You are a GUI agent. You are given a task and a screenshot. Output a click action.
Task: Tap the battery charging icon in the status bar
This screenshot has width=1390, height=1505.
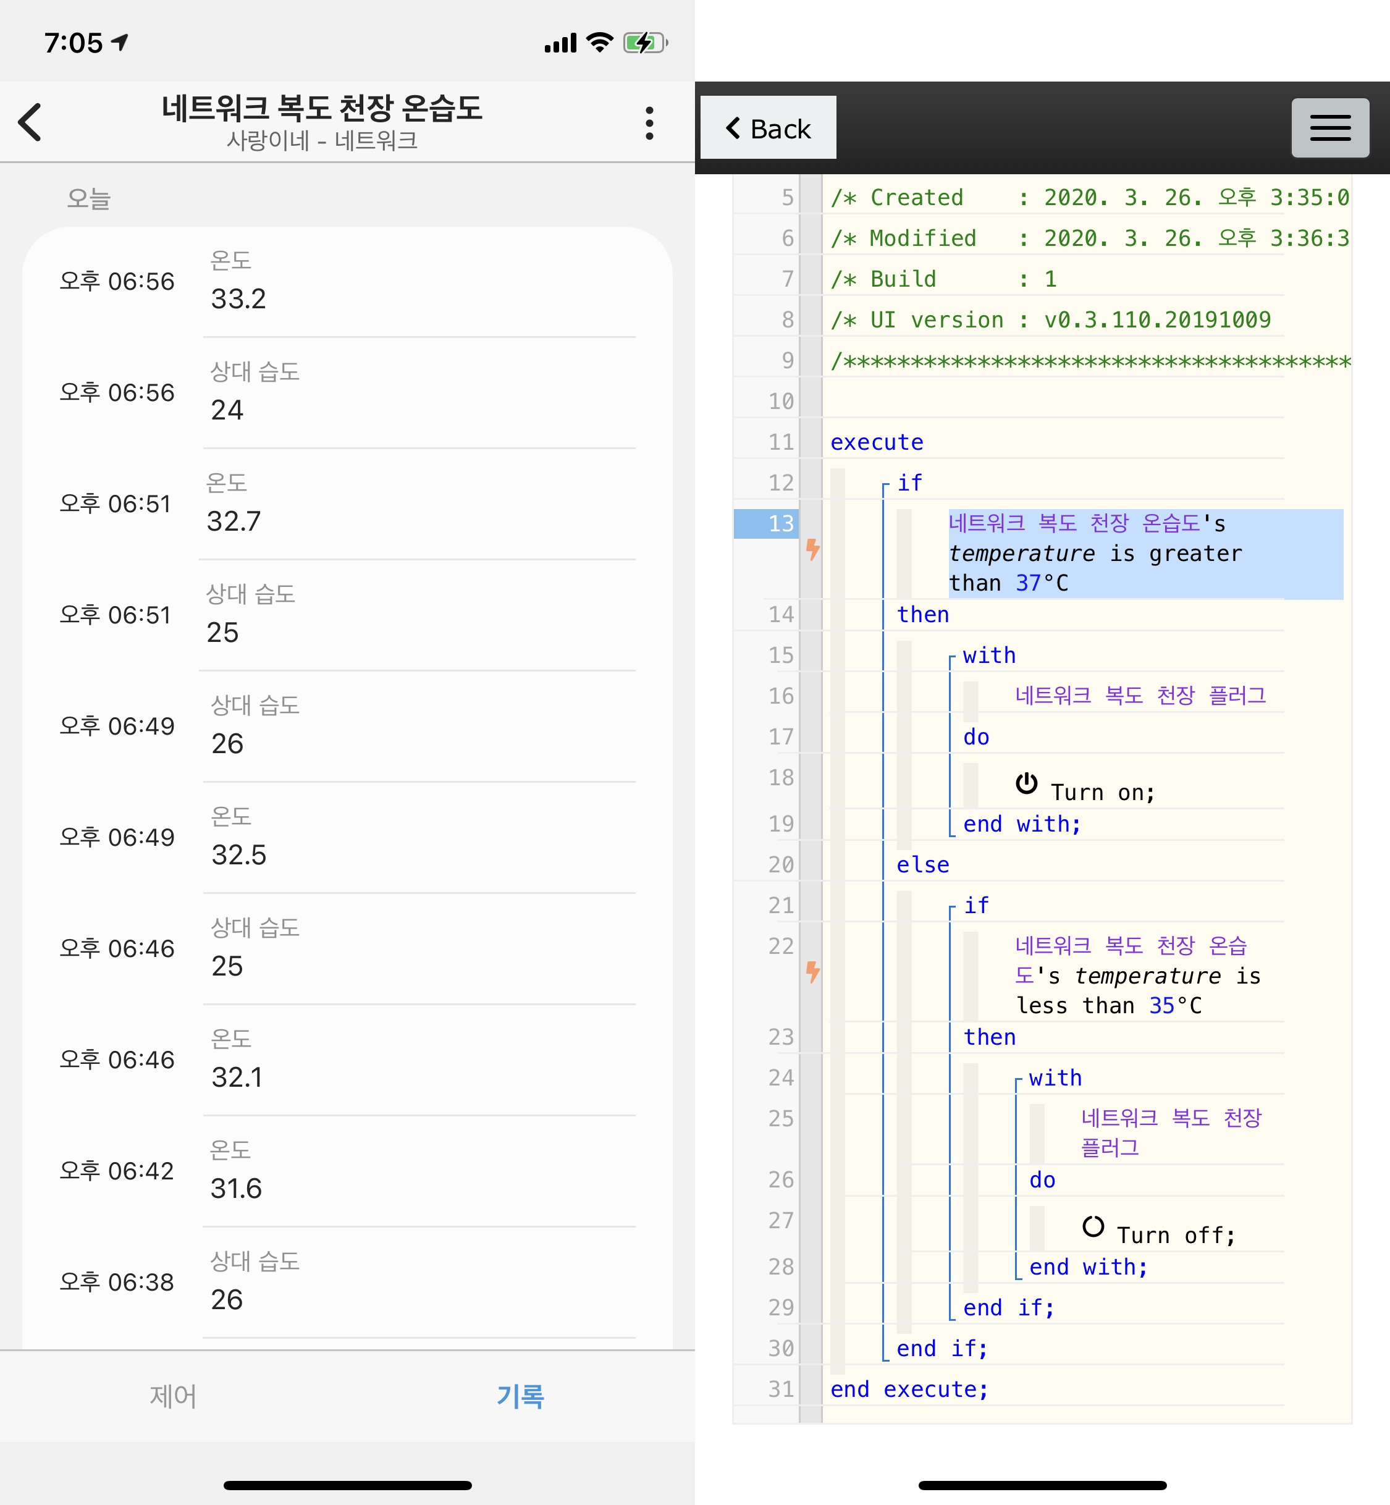click(644, 43)
